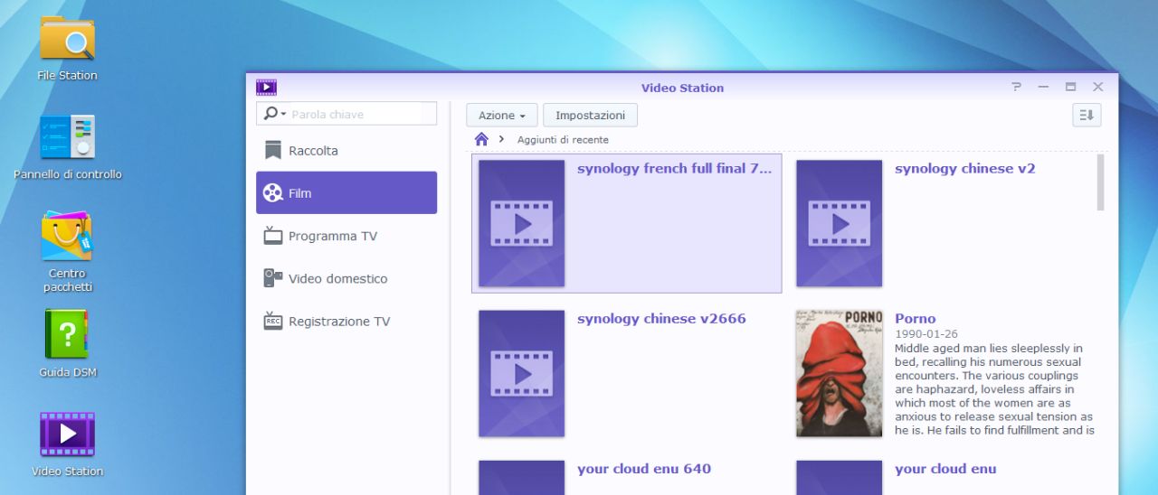The height and width of the screenshot is (495, 1158).
Task: Select synology chinese v2 thumbnail
Action: click(839, 223)
